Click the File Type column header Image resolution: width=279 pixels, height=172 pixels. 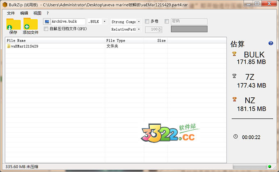[124, 41]
